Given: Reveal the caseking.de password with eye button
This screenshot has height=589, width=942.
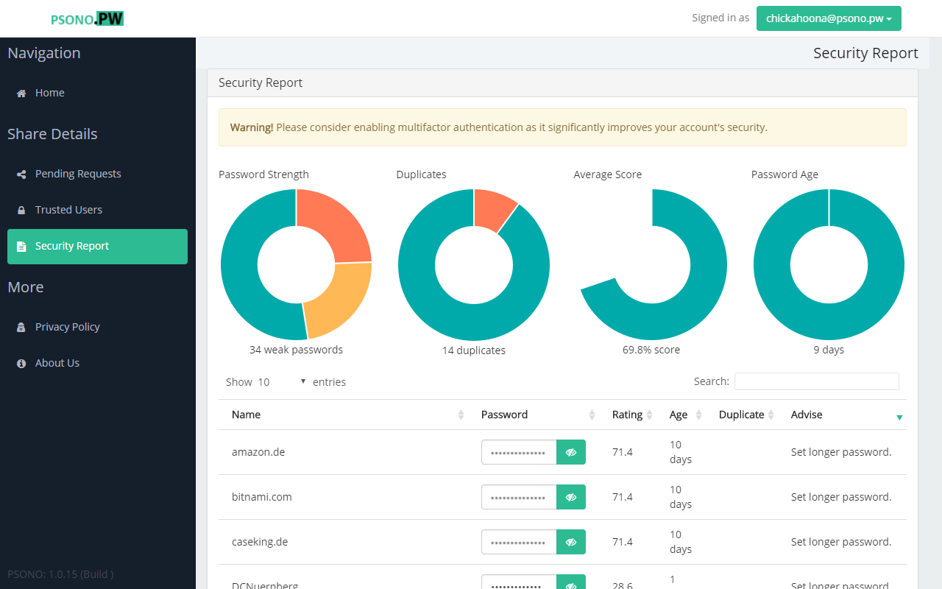Looking at the screenshot, I should 571,542.
